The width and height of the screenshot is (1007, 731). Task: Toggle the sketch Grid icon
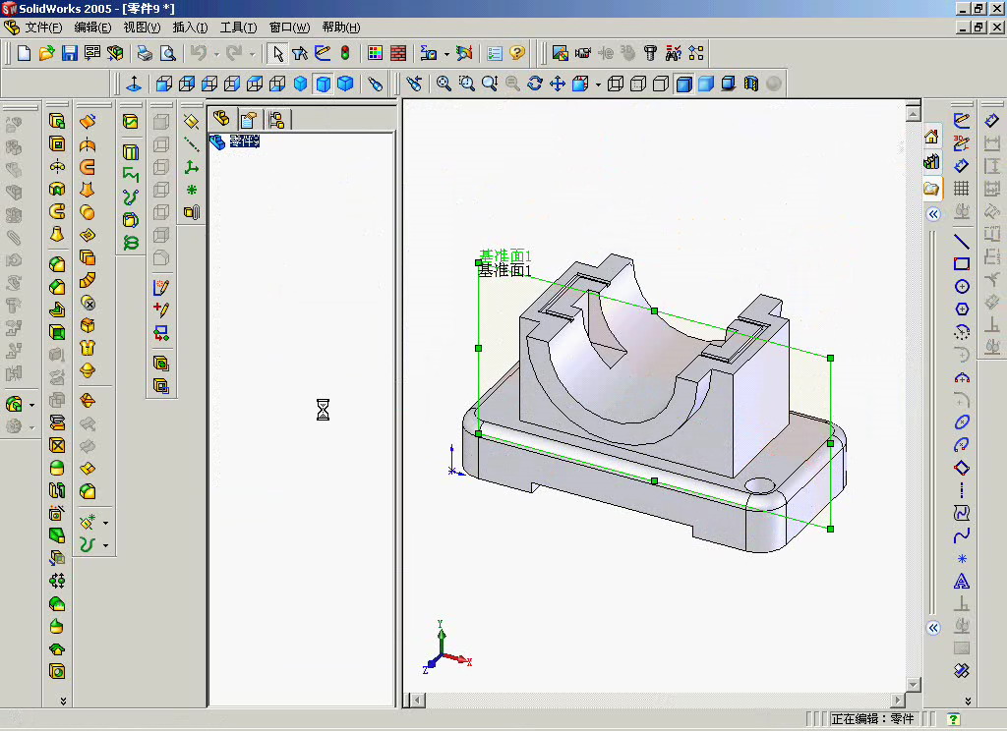click(962, 188)
